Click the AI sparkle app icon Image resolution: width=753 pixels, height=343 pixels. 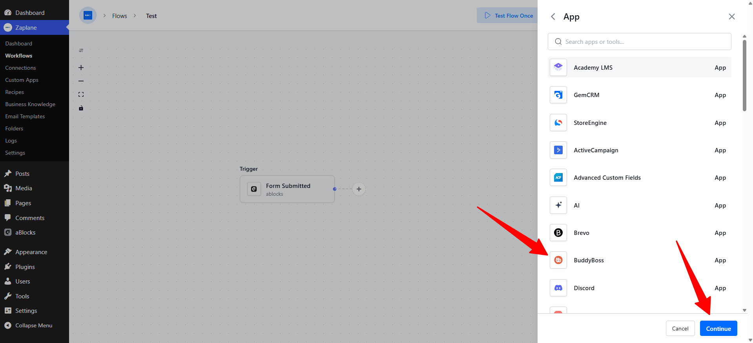coord(558,205)
